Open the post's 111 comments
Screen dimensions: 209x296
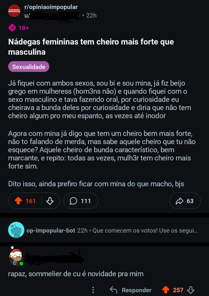point(80,201)
